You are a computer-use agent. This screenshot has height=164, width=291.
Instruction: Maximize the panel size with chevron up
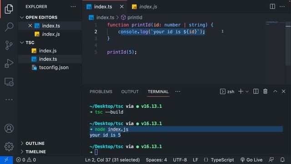(275, 91)
